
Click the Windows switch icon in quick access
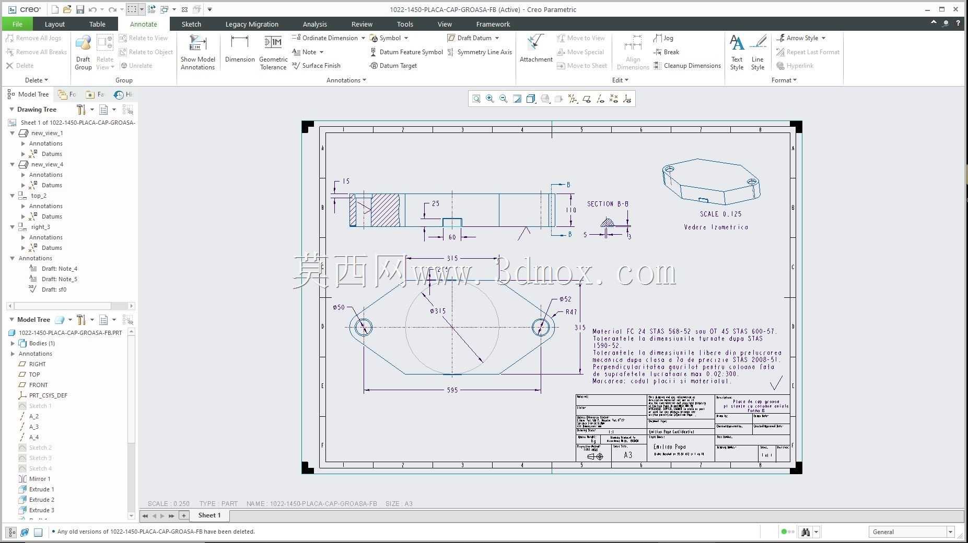(164, 9)
